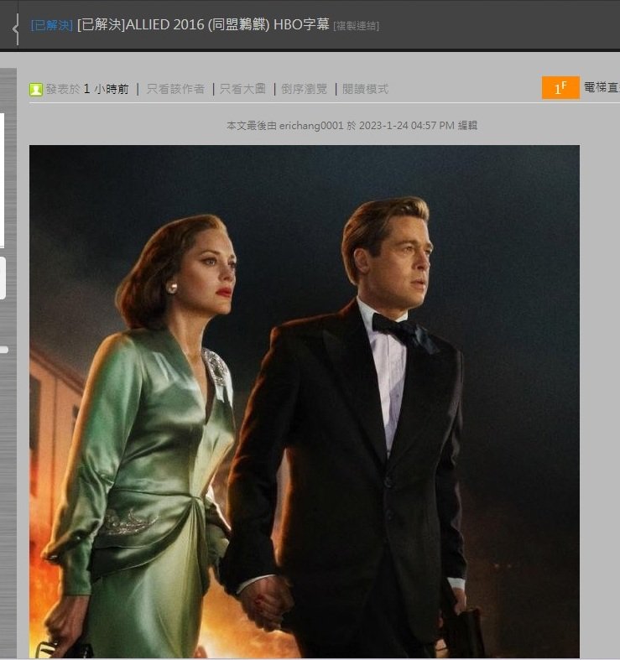Click the back arrow beside the thread title
Viewport: 620px width, 660px height.
(x=16, y=29)
